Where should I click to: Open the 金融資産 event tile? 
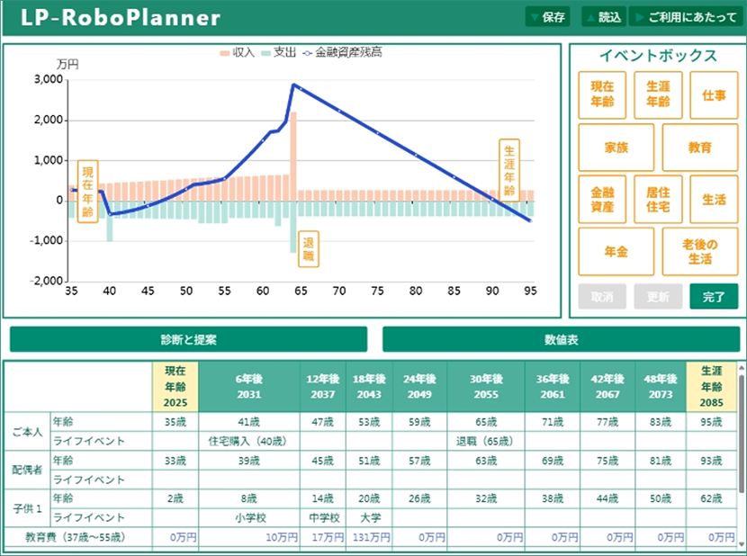[x=602, y=200]
